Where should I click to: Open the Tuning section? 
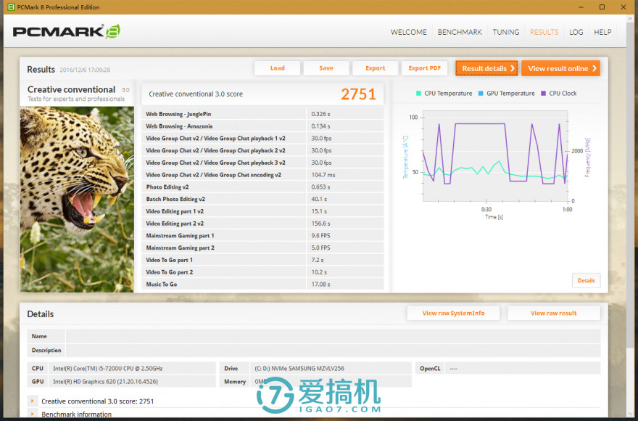(x=506, y=32)
